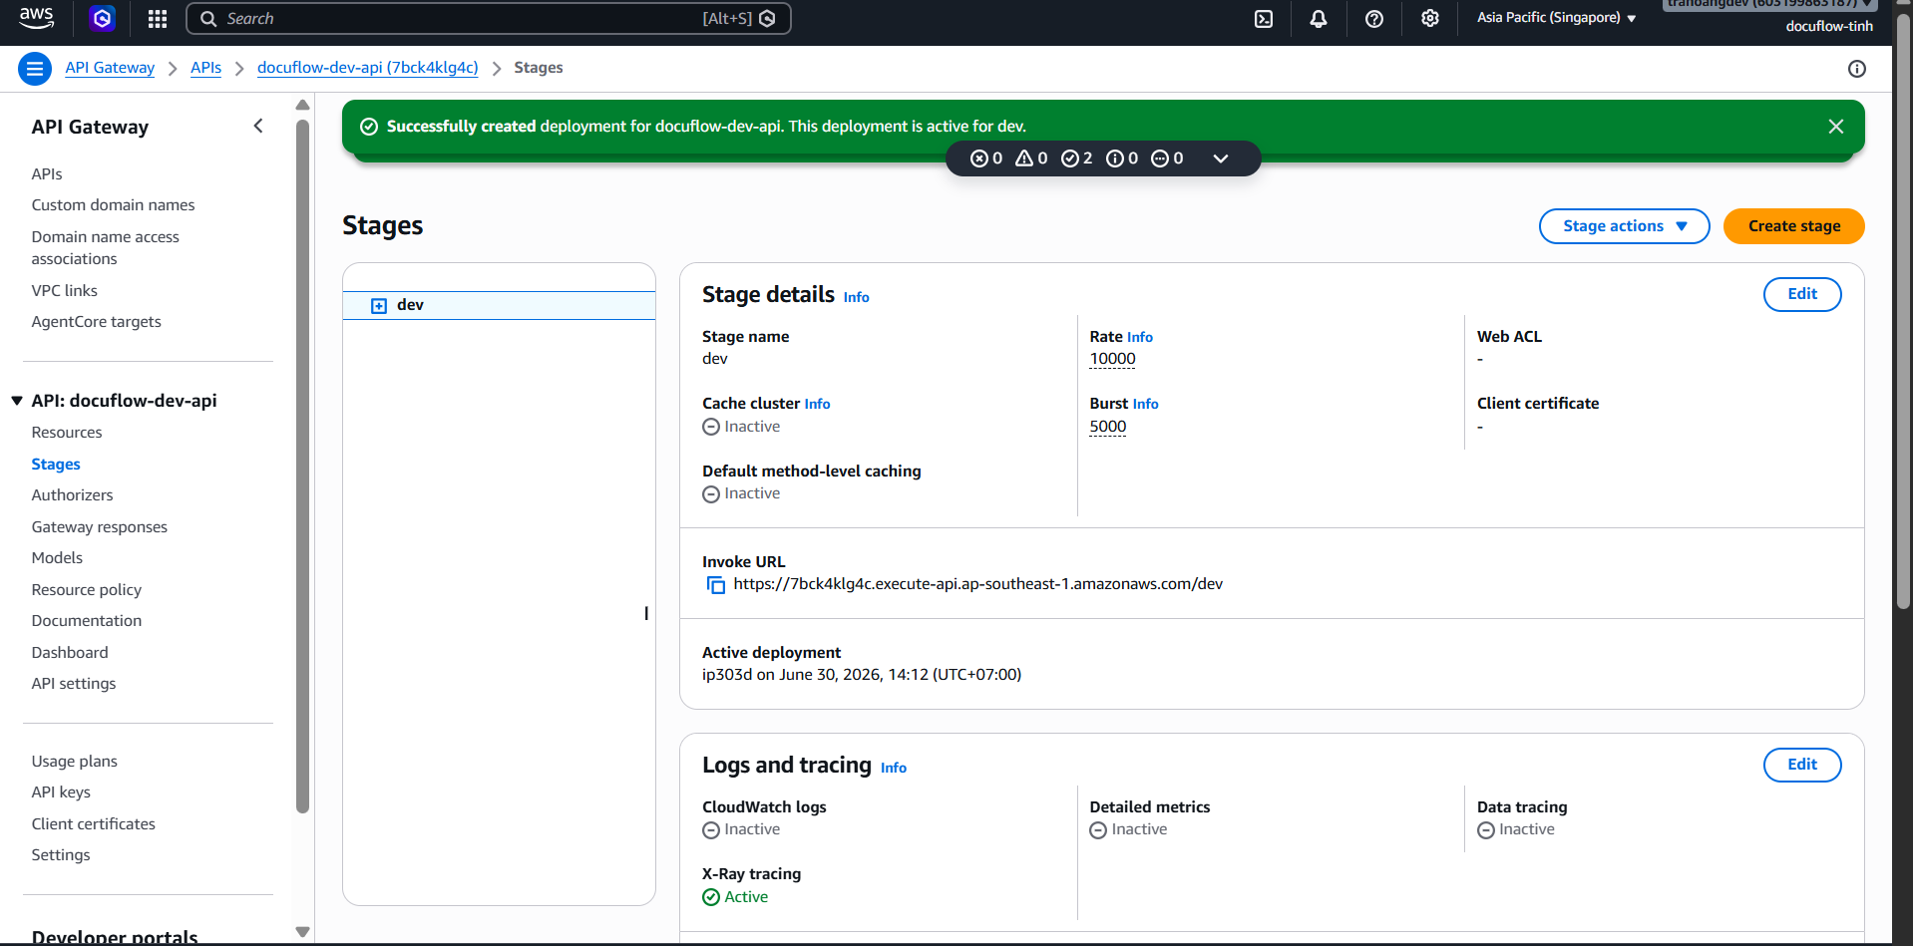Open Resource policy in sidebar
The width and height of the screenshot is (1913, 946).
[86, 590]
